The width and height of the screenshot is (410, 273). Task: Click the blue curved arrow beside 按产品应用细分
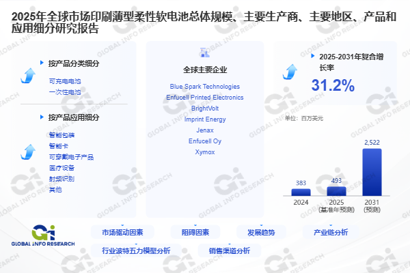click(x=28, y=152)
